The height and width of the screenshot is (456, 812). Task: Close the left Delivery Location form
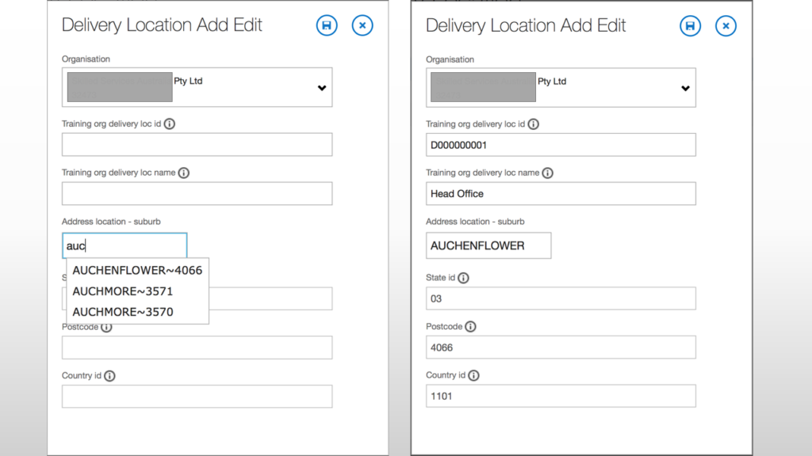coord(362,26)
